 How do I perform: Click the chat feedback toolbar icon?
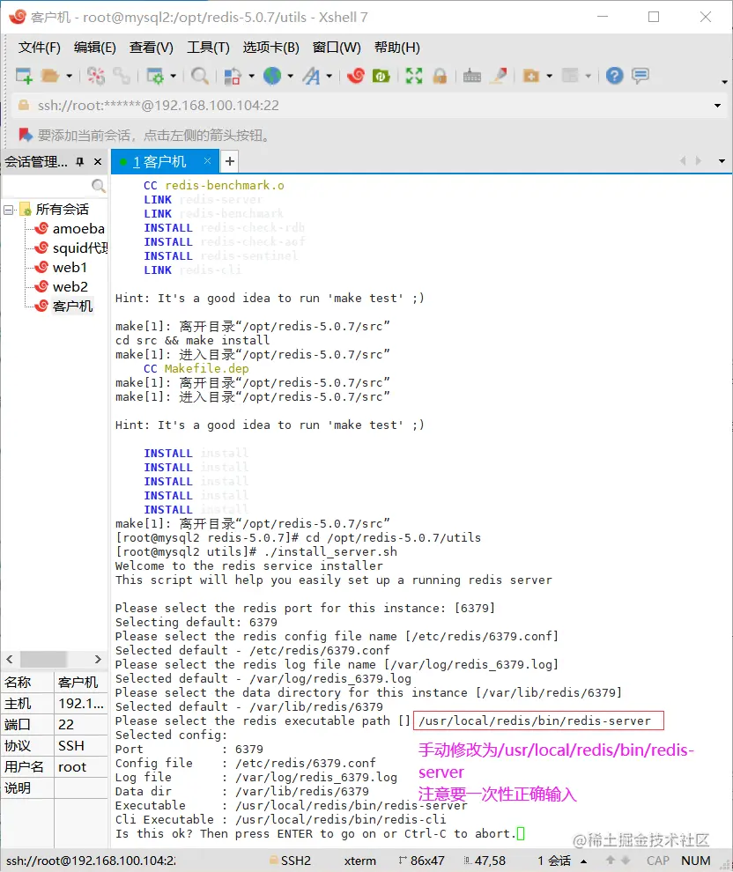[x=640, y=75]
